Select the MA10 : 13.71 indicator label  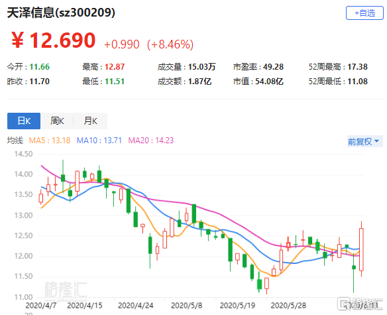(99, 141)
